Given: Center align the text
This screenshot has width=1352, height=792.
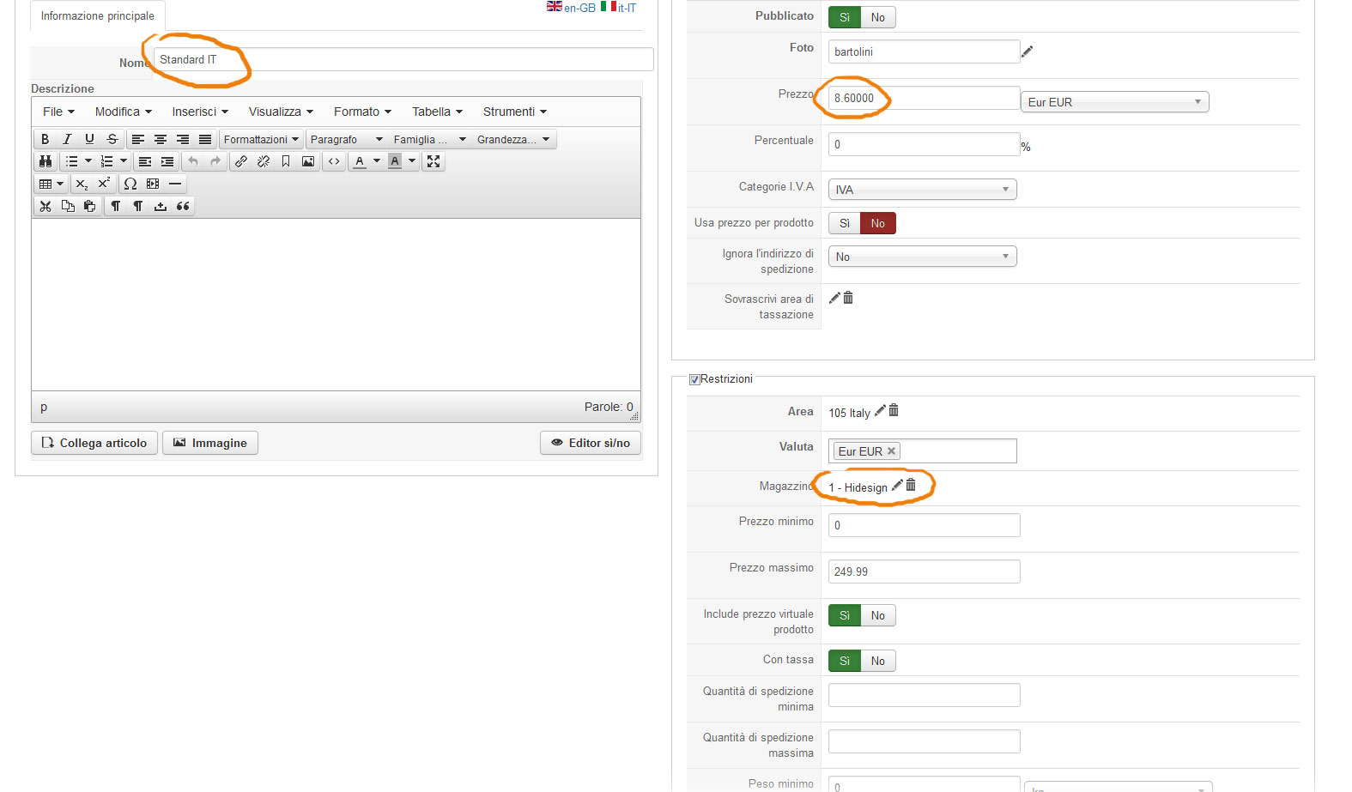Looking at the screenshot, I should [x=160, y=139].
